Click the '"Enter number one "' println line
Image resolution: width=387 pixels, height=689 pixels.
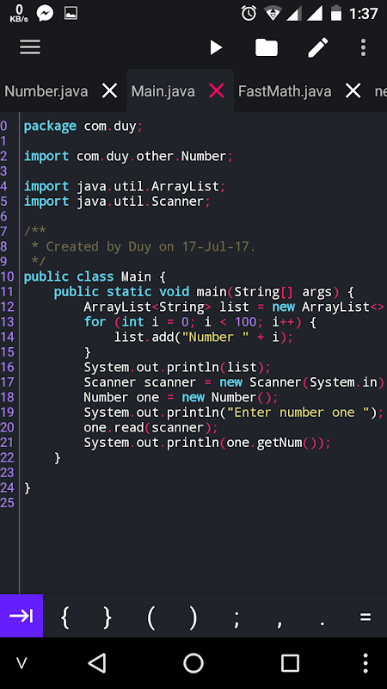(x=234, y=413)
